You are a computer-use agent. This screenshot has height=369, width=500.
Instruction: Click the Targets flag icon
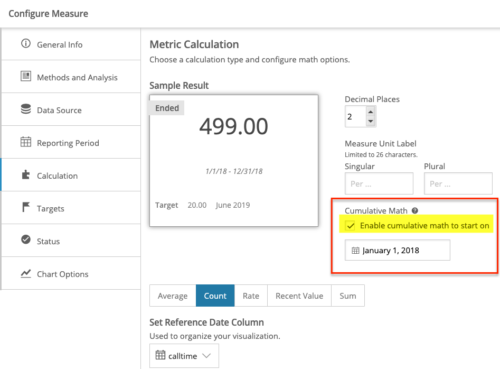[26, 207]
